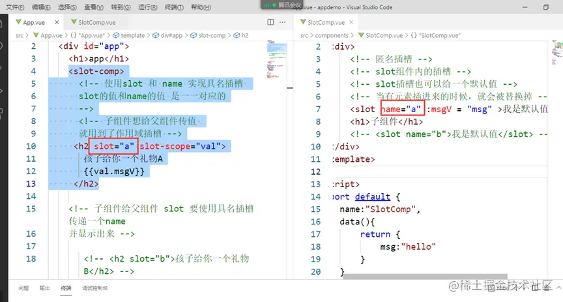Click horizontal scrollbar in right editor
The width and height of the screenshot is (563, 302).
pyautogui.click(x=424, y=277)
